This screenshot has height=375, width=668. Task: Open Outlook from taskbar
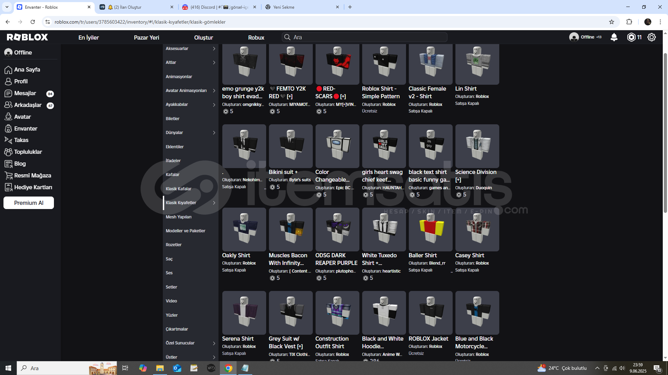coord(177,368)
